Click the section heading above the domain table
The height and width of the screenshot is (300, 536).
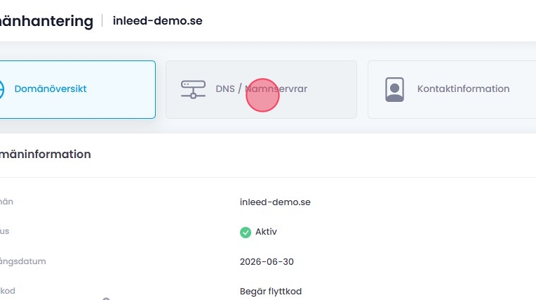[x=46, y=154]
